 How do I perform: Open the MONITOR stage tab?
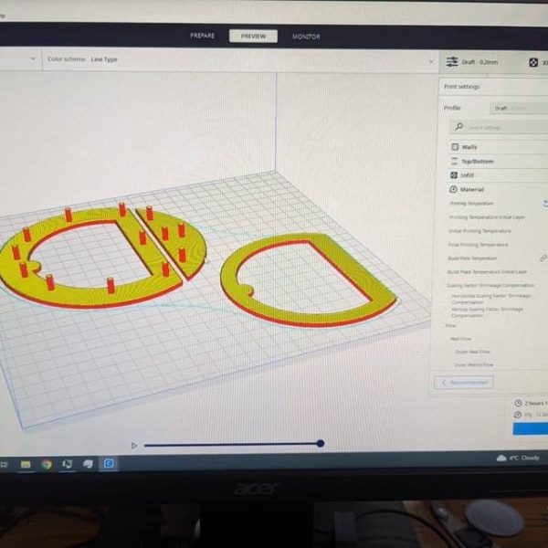point(306,37)
